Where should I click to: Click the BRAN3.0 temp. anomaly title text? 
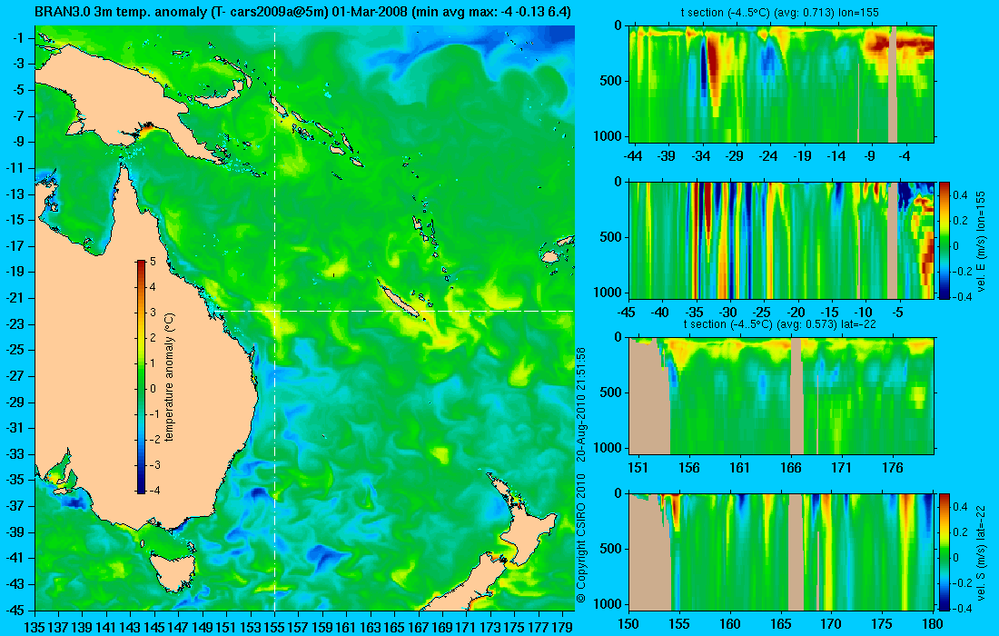[x=303, y=12]
